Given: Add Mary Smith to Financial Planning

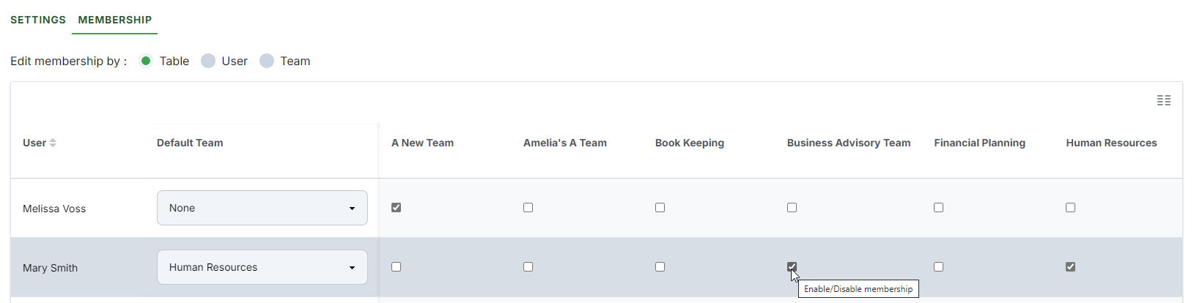Looking at the screenshot, I should pyautogui.click(x=939, y=267).
